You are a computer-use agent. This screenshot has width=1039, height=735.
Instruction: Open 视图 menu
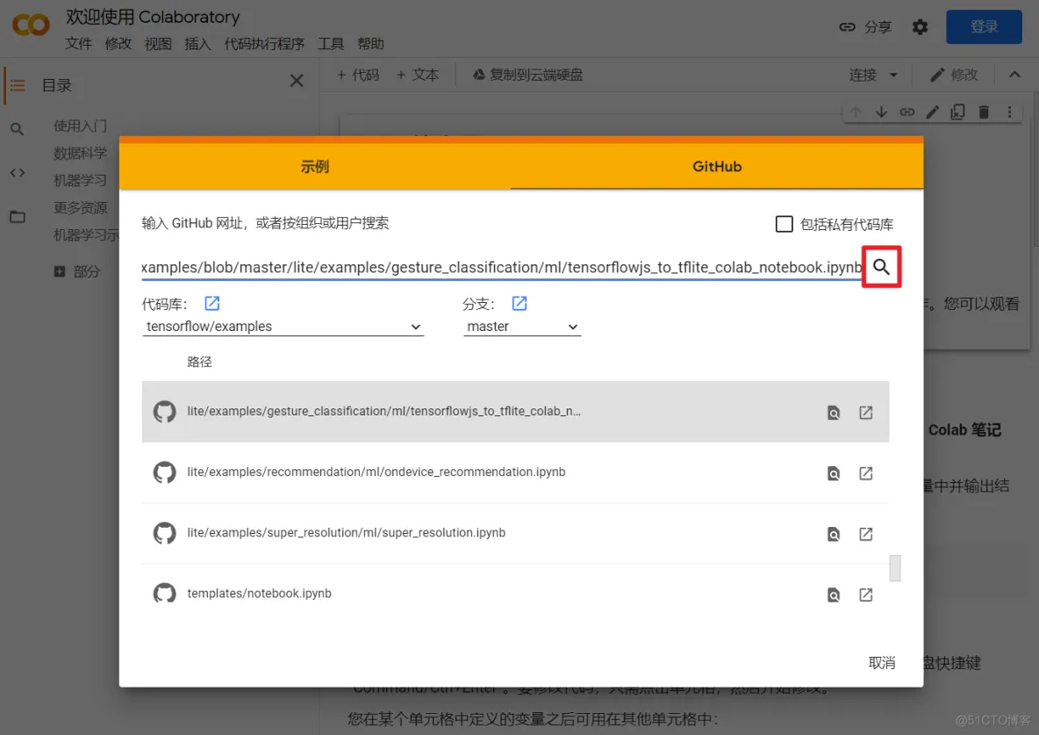point(158,44)
